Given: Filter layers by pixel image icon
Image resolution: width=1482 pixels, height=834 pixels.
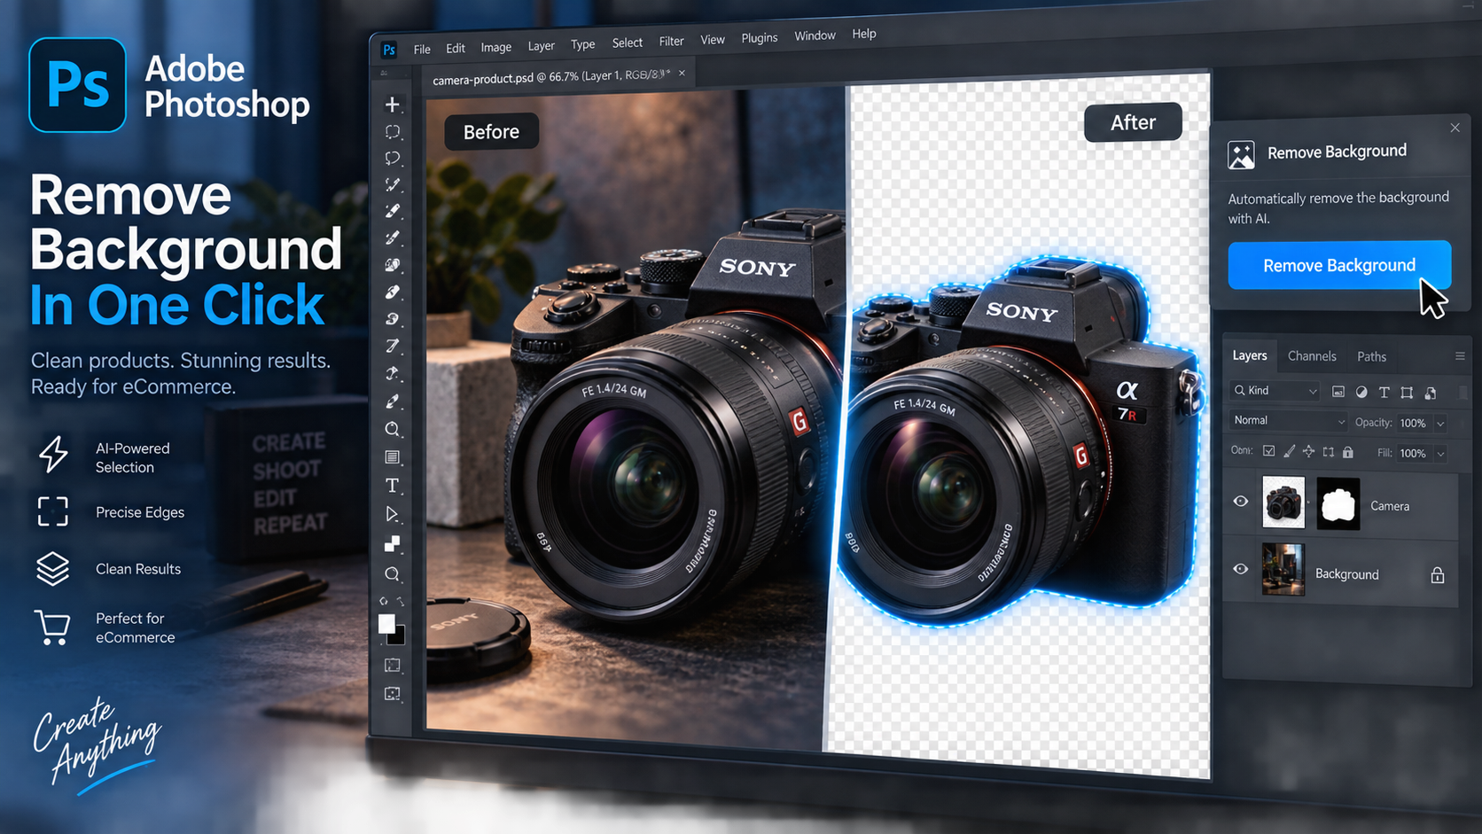Looking at the screenshot, I should point(1338,392).
